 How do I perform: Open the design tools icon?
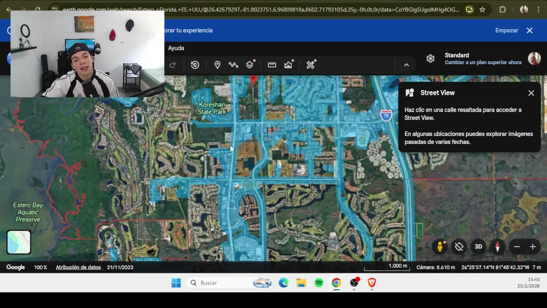[311, 65]
